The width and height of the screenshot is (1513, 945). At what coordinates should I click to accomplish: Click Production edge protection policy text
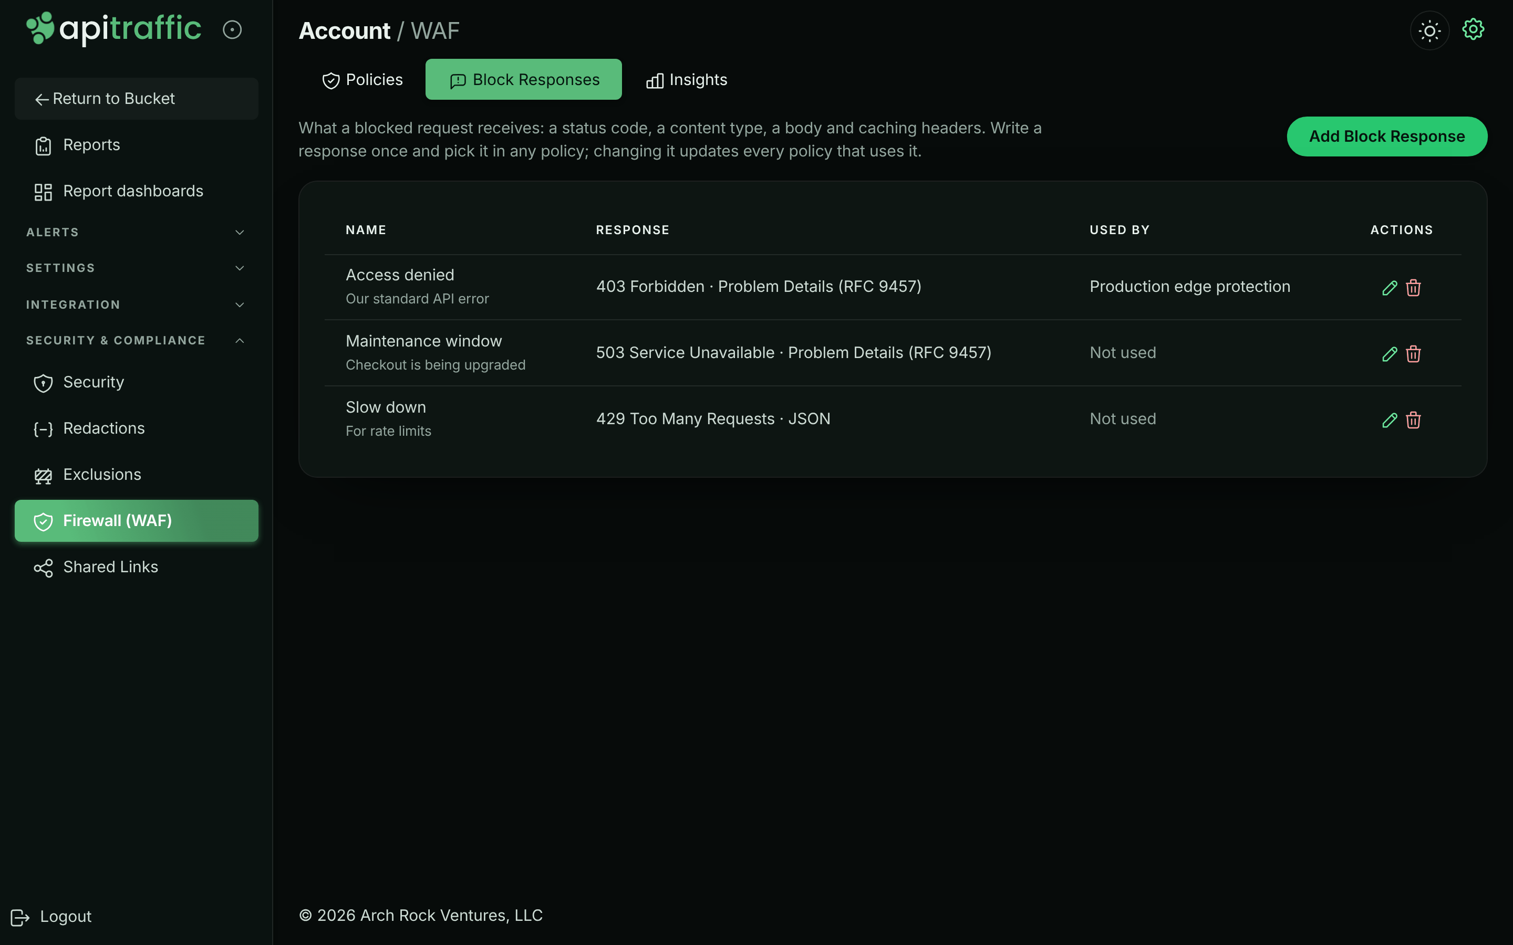coord(1190,287)
